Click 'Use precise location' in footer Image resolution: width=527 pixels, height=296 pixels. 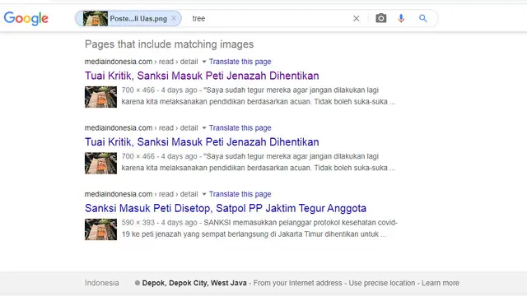pyautogui.click(x=382, y=283)
